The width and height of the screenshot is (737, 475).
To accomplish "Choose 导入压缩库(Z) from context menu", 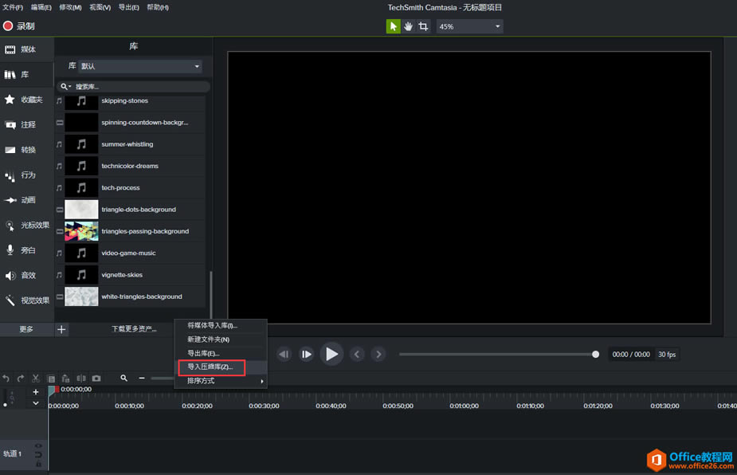I will pos(221,367).
